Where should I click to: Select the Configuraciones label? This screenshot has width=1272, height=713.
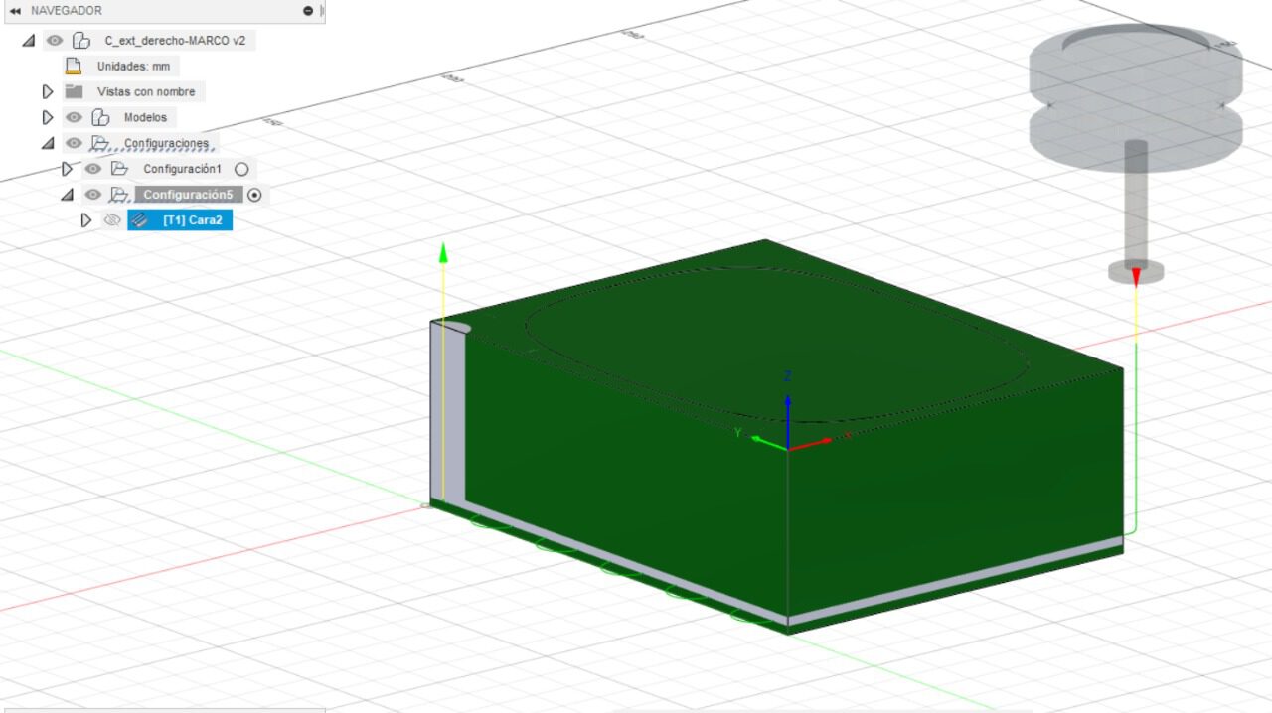[x=166, y=143]
